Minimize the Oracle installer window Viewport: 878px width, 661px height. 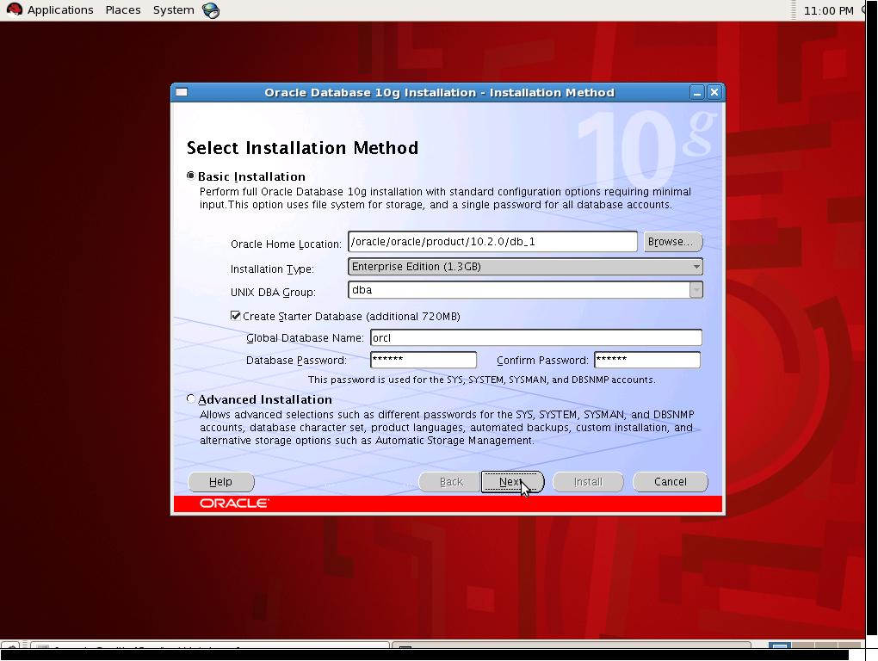click(697, 93)
